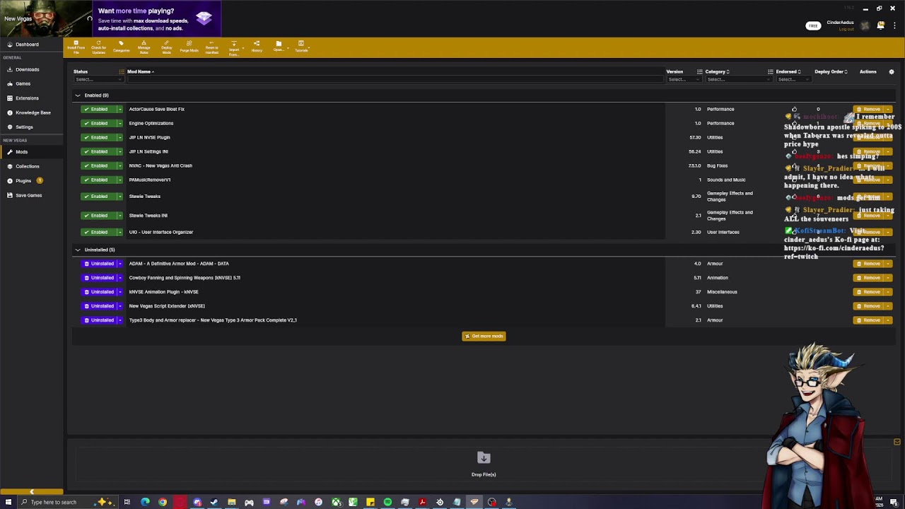Open the History tool
905x509 pixels.
click(257, 47)
